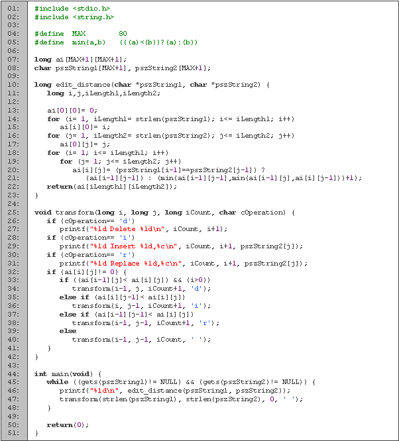The image size is (399, 441).
Task: Click 'long ai[MAX+1][MAX+1];' declaration
Action: tap(81, 60)
